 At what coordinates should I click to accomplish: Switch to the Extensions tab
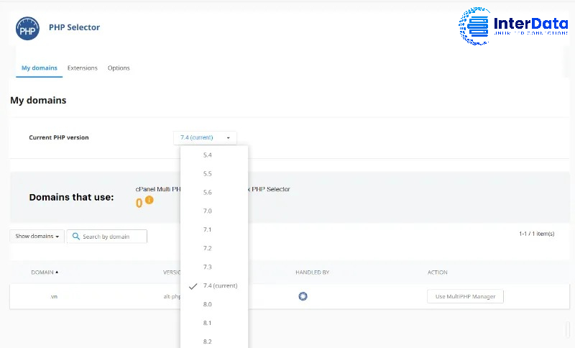(83, 68)
